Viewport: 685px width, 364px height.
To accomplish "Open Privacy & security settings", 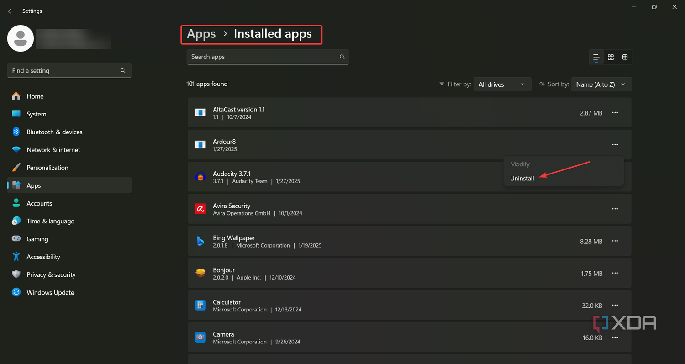I will (69, 274).
